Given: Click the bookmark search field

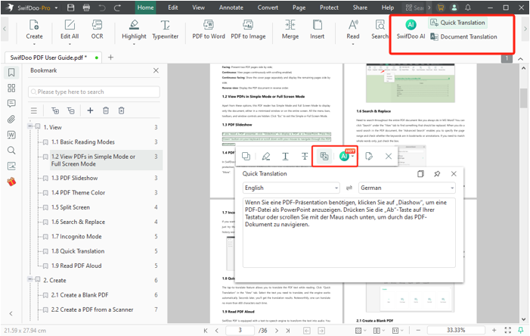Looking at the screenshot, I should pos(94,92).
